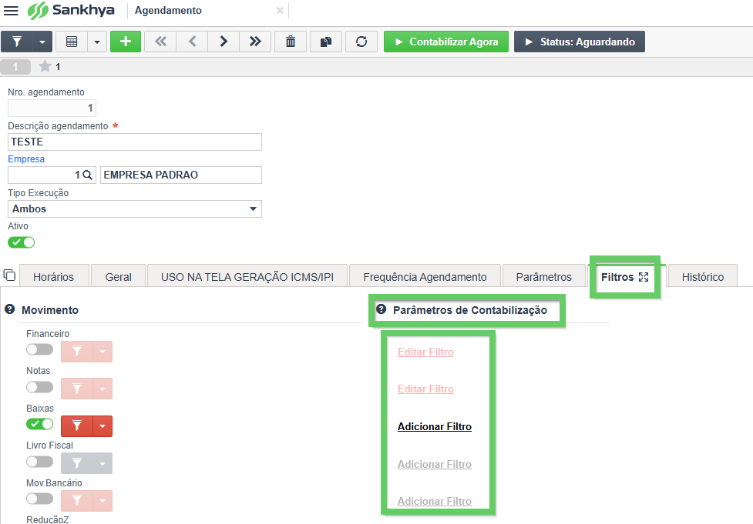
Task: Click Descrição agendamento field with TESTE
Action: (135, 142)
